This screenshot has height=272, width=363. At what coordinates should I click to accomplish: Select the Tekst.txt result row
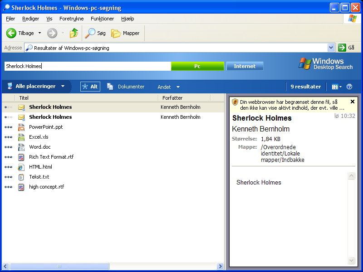click(113, 177)
